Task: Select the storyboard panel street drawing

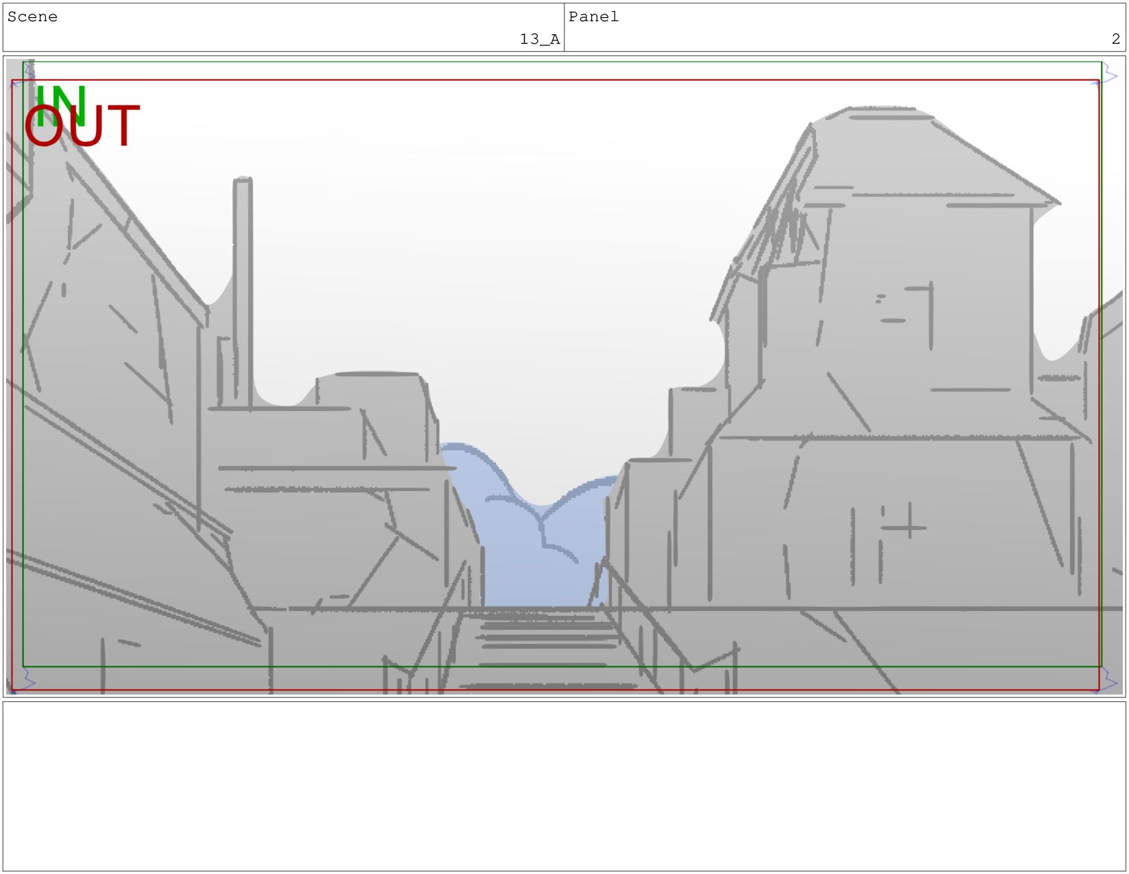Action: click(564, 376)
